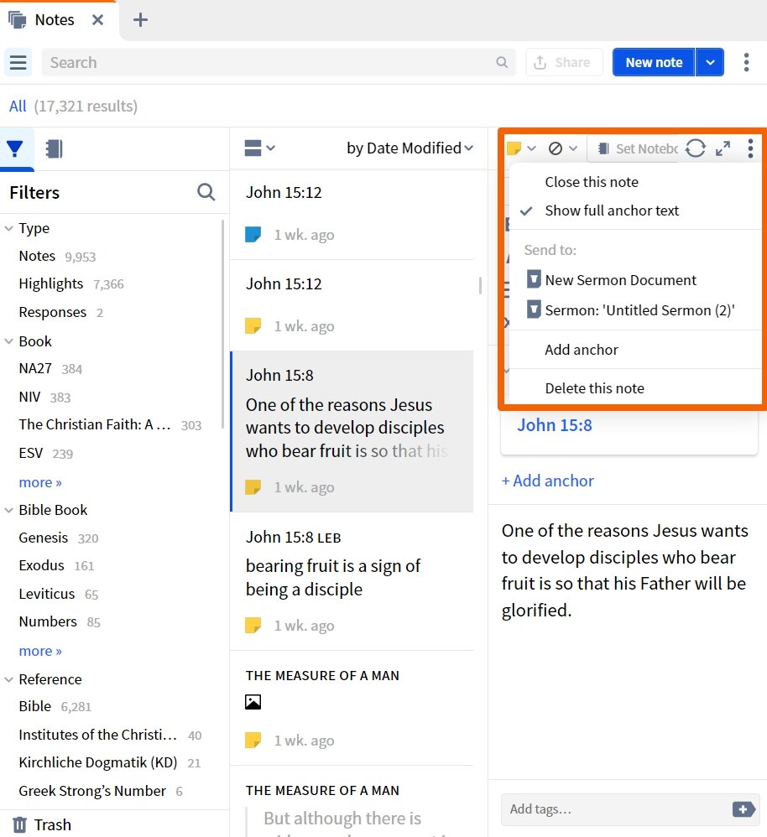This screenshot has width=767, height=837.
Task: Click the sync refresh icon
Action: click(696, 148)
